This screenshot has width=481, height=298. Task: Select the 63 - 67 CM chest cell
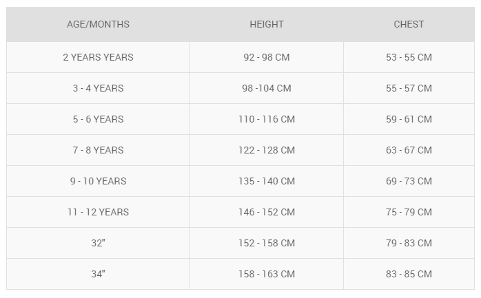pyautogui.click(x=409, y=150)
